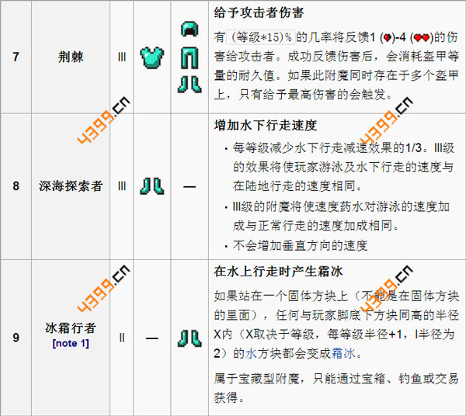The height and width of the screenshot is (416, 466).
Task: Click the dash in 深海探索者 secondary item column
Action: point(190,187)
